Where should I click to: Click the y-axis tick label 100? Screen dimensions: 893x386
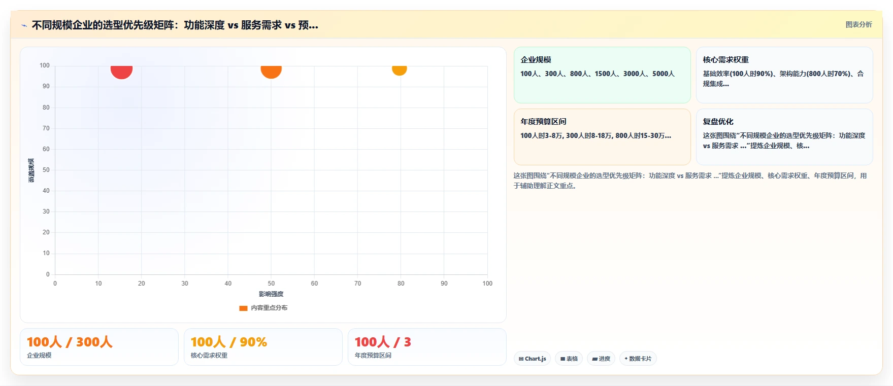[45, 65]
